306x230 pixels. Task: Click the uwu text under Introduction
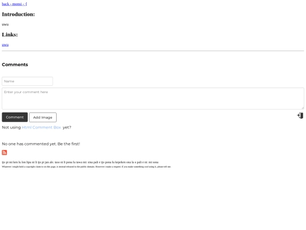pos(5,24)
